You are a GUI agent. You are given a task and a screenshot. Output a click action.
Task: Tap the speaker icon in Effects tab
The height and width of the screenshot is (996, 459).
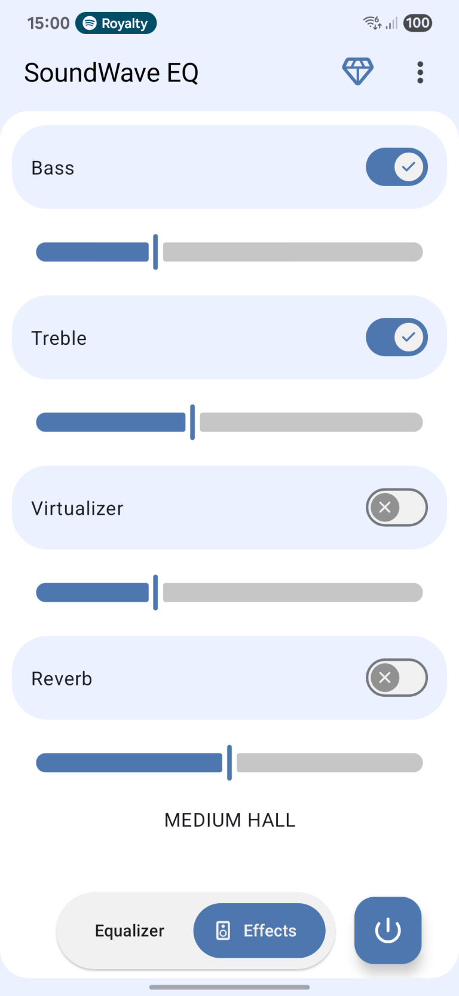(x=223, y=930)
